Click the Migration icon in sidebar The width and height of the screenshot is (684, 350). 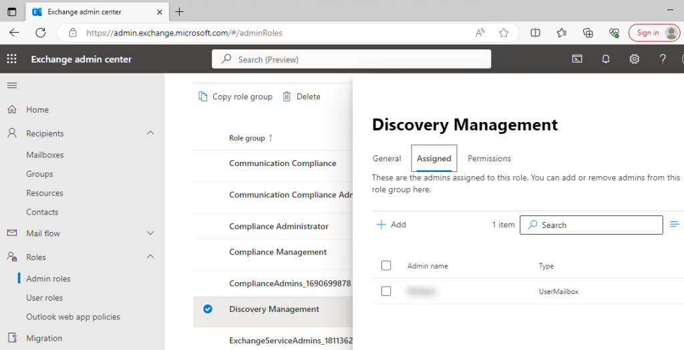[x=12, y=338]
